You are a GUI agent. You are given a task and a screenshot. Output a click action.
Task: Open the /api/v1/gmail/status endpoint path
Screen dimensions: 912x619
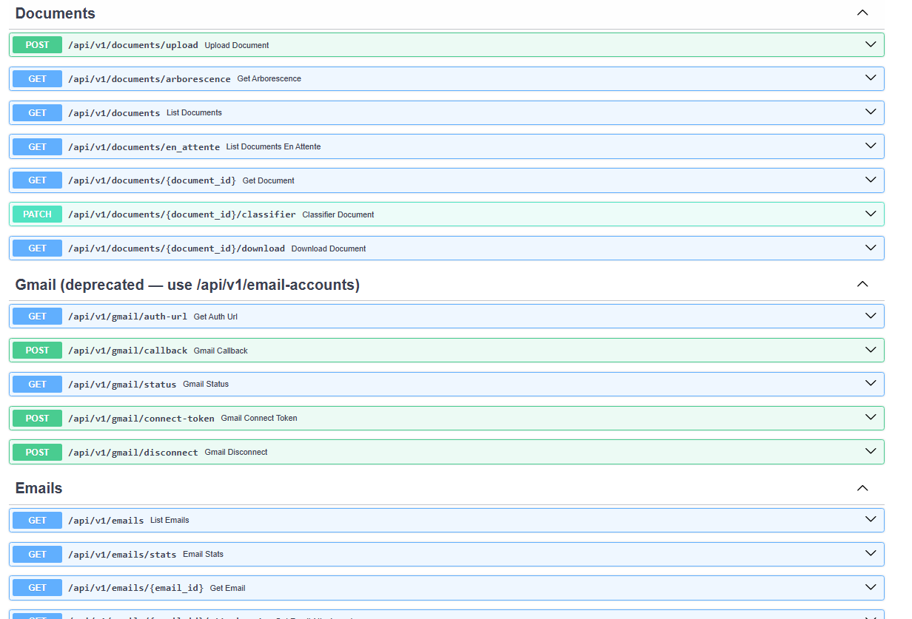[x=122, y=385]
